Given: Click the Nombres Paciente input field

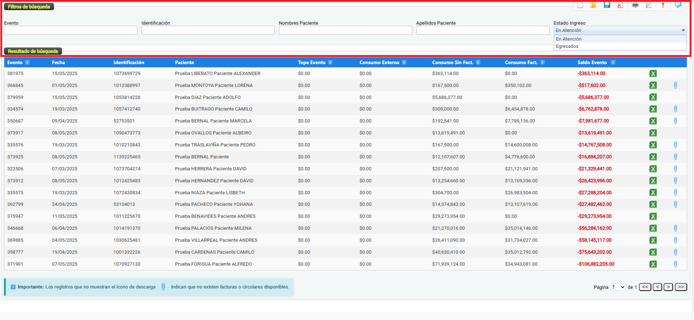Looking at the screenshot, I should point(346,30).
